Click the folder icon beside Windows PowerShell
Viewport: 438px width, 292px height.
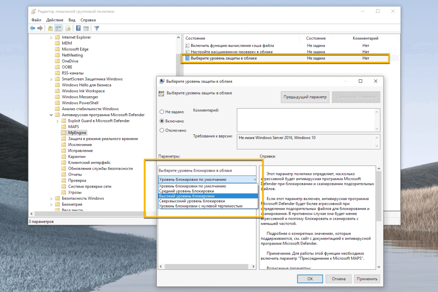pos(57,103)
